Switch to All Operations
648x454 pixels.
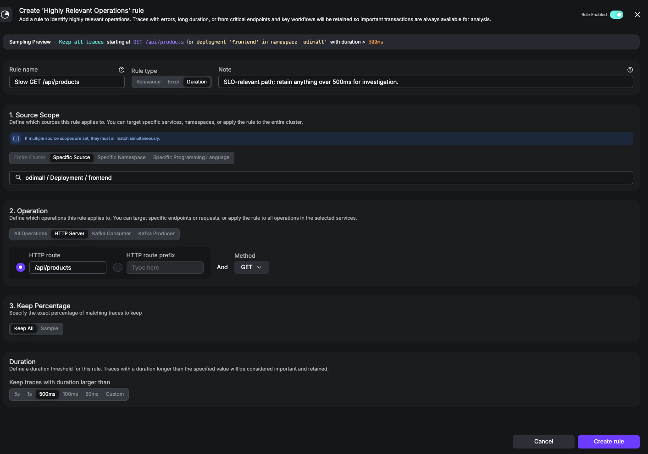tap(30, 234)
